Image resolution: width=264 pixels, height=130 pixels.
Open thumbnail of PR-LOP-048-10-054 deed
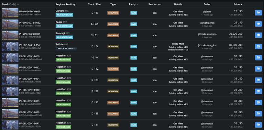(x=10, y=46)
